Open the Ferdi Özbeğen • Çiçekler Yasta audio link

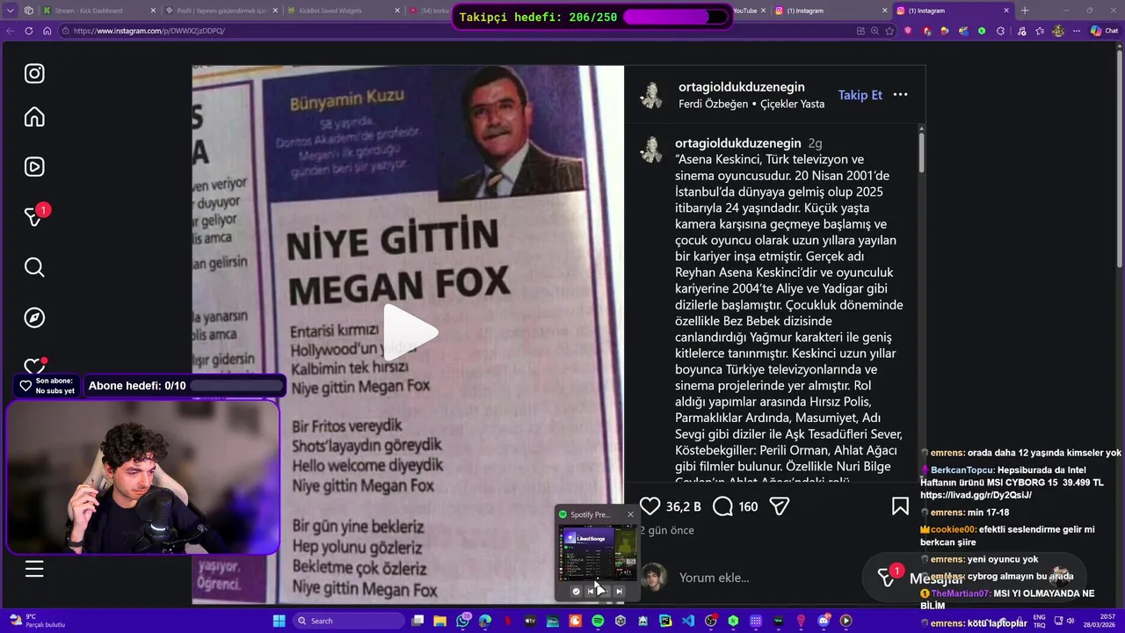[751, 104]
